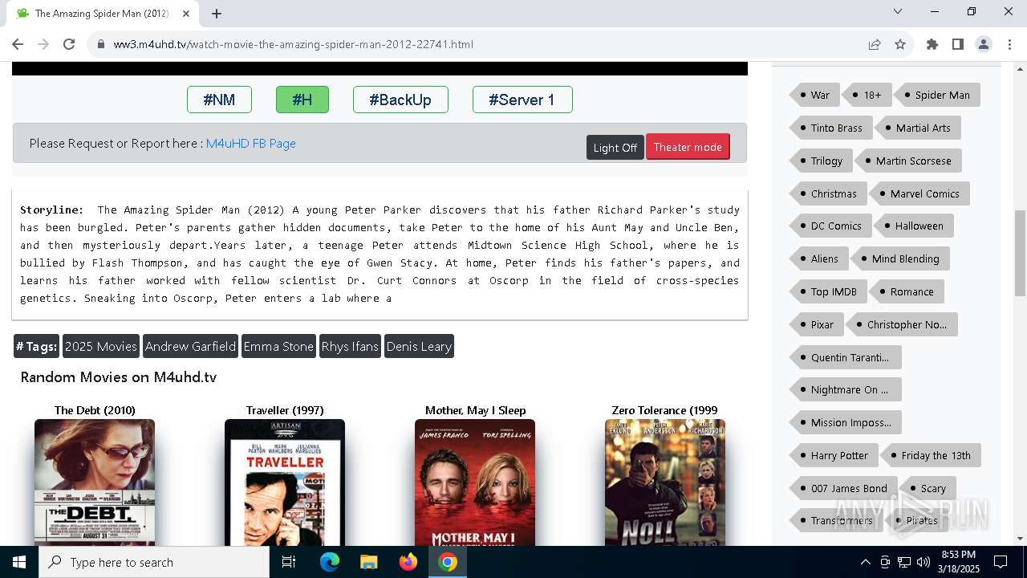Image resolution: width=1027 pixels, height=578 pixels.
Task: Select the Top IMDB tag
Action: coord(827,291)
